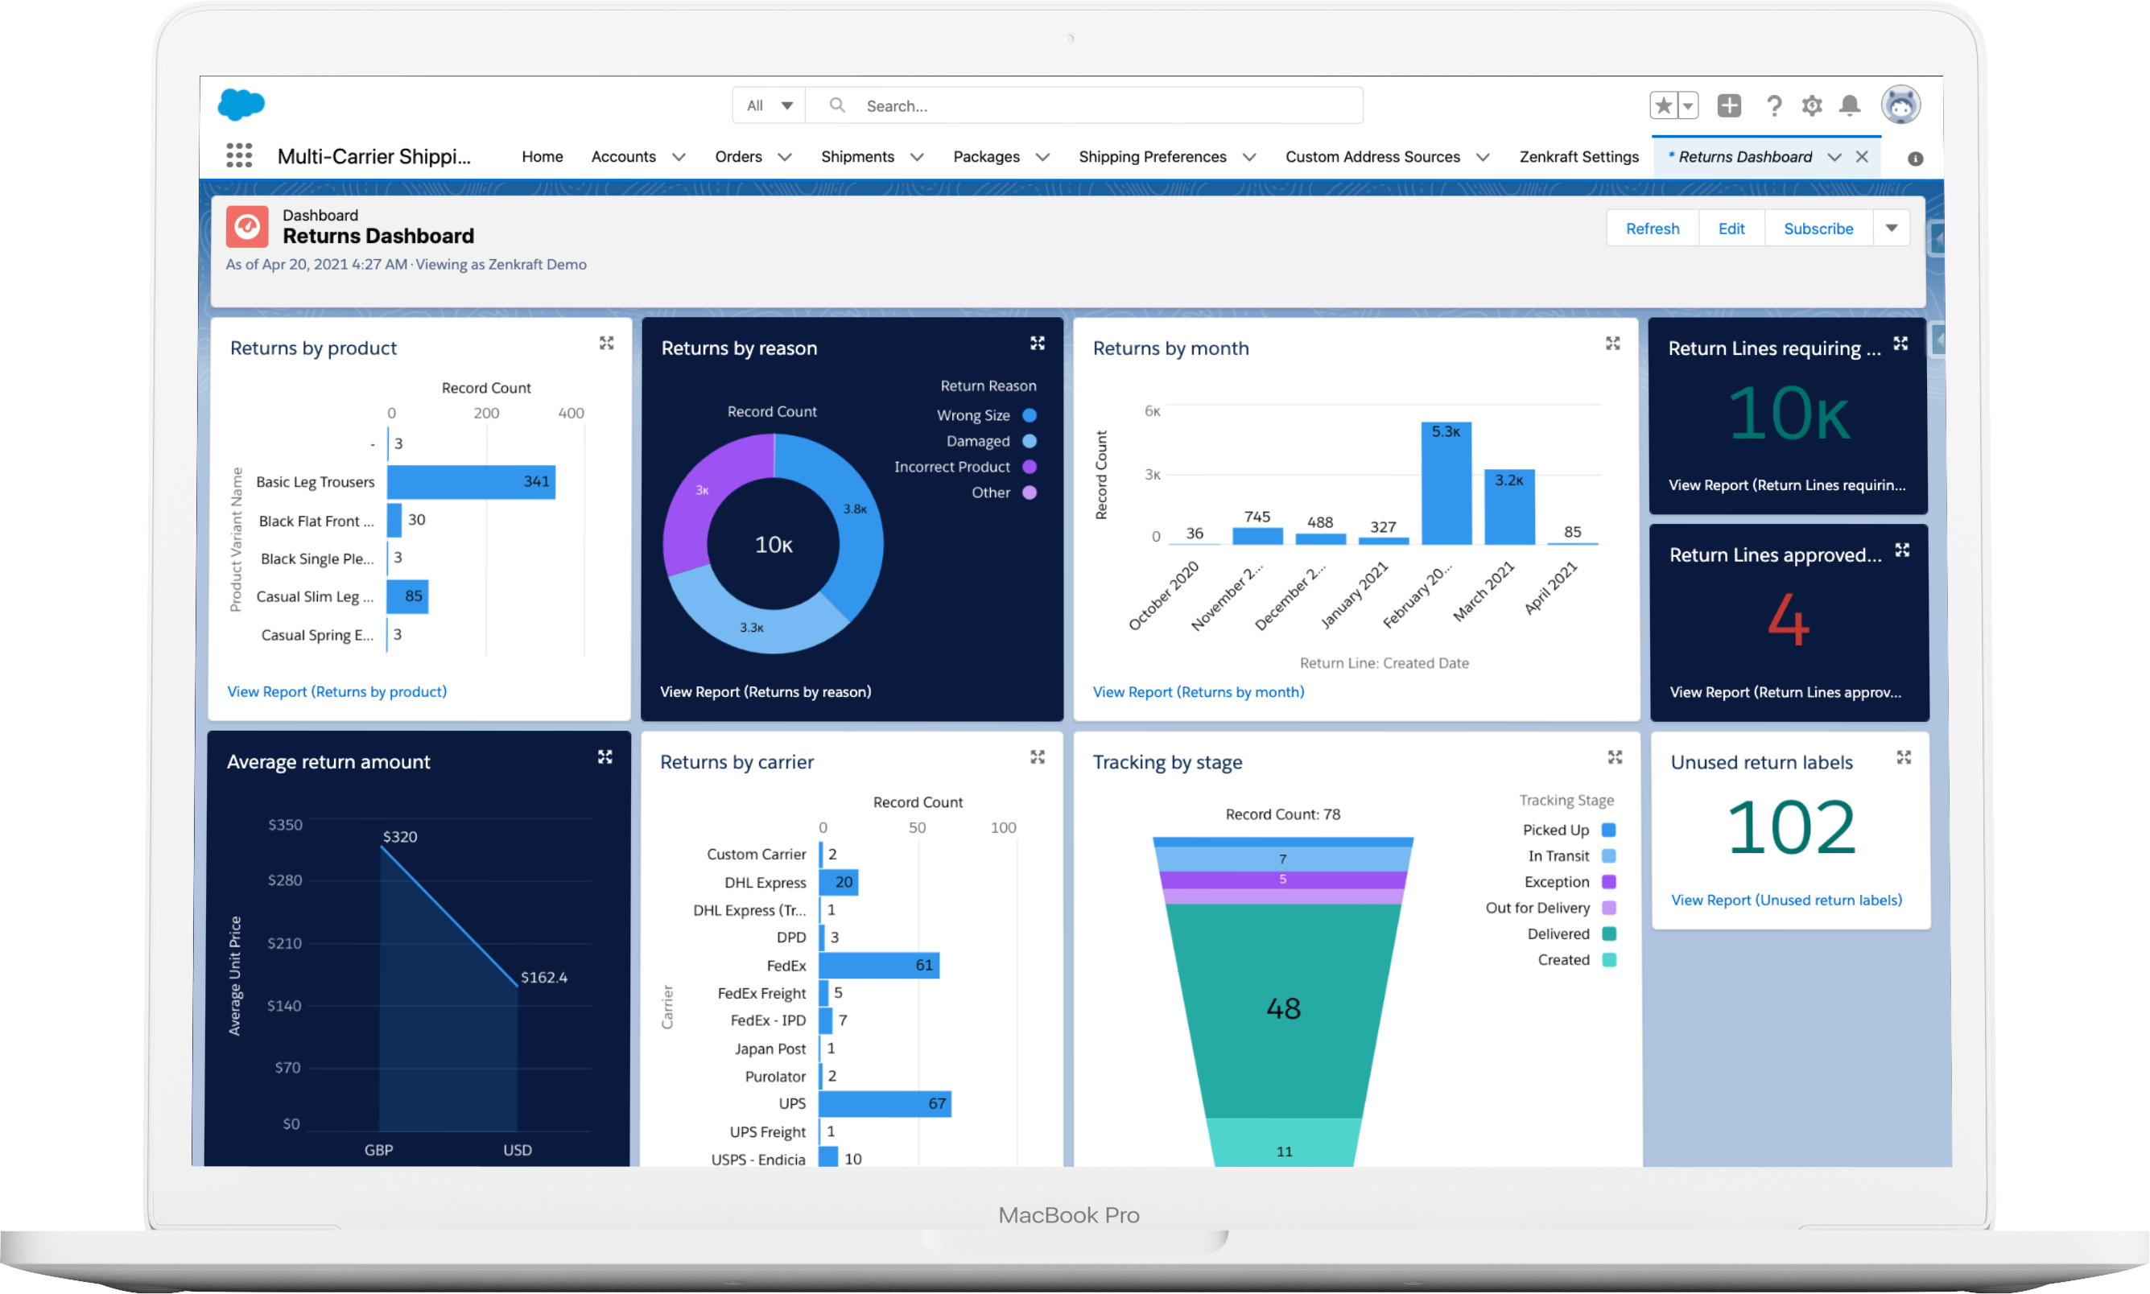Expand the Returns by month chart
Image resolution: width=2150 pixels, height=1294 pixels.
point(1613,344)
